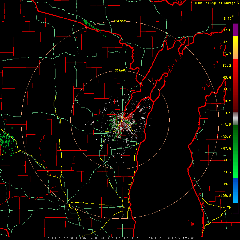Click the green echo streak near top border
Screen dimensions: 240x240
click(x=91, y=25)
